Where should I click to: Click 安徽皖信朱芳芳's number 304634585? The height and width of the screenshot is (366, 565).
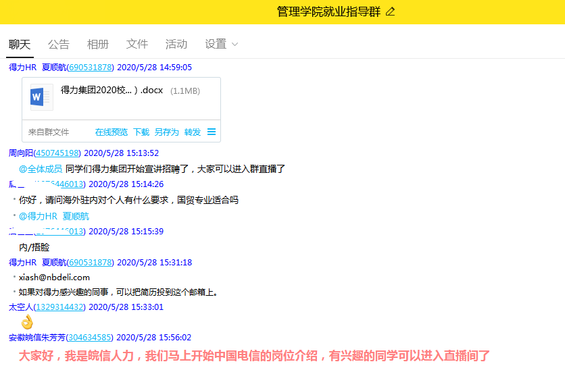(x=91, y=338)
